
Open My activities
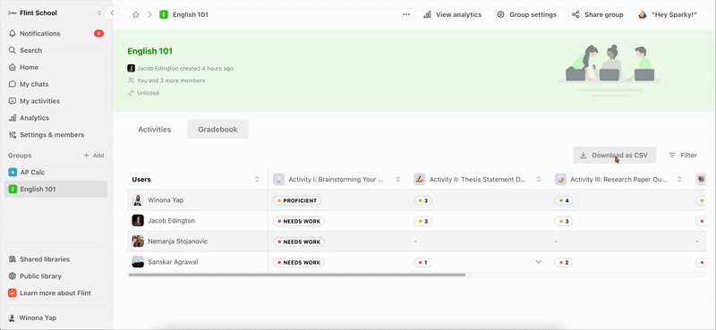(x=55, y=101)
